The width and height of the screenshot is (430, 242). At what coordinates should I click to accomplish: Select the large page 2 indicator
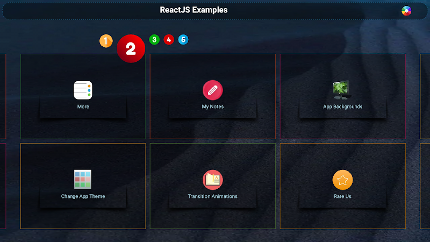tap(131, 48)
